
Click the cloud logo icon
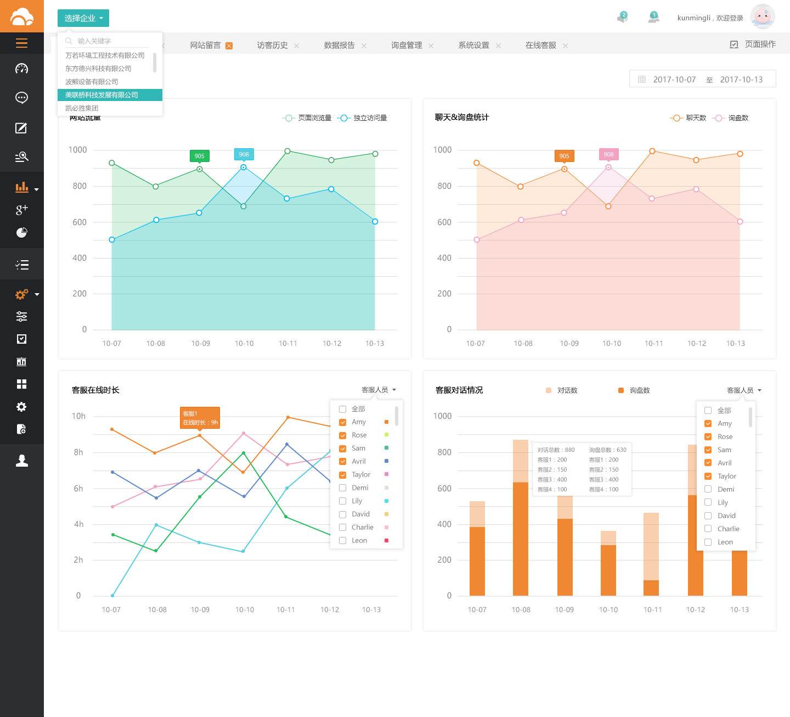(22, 16)
